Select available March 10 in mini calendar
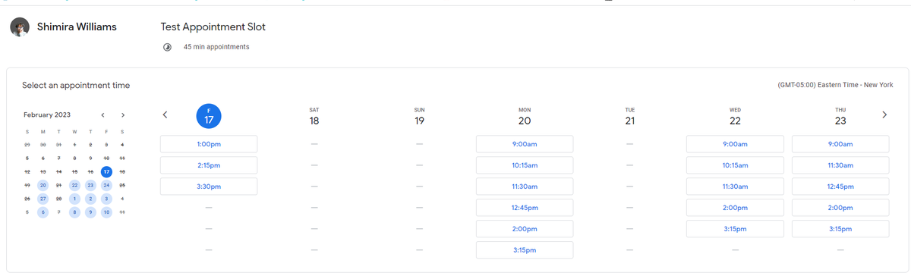Screen dimensions: 911x276 point(106,212)
